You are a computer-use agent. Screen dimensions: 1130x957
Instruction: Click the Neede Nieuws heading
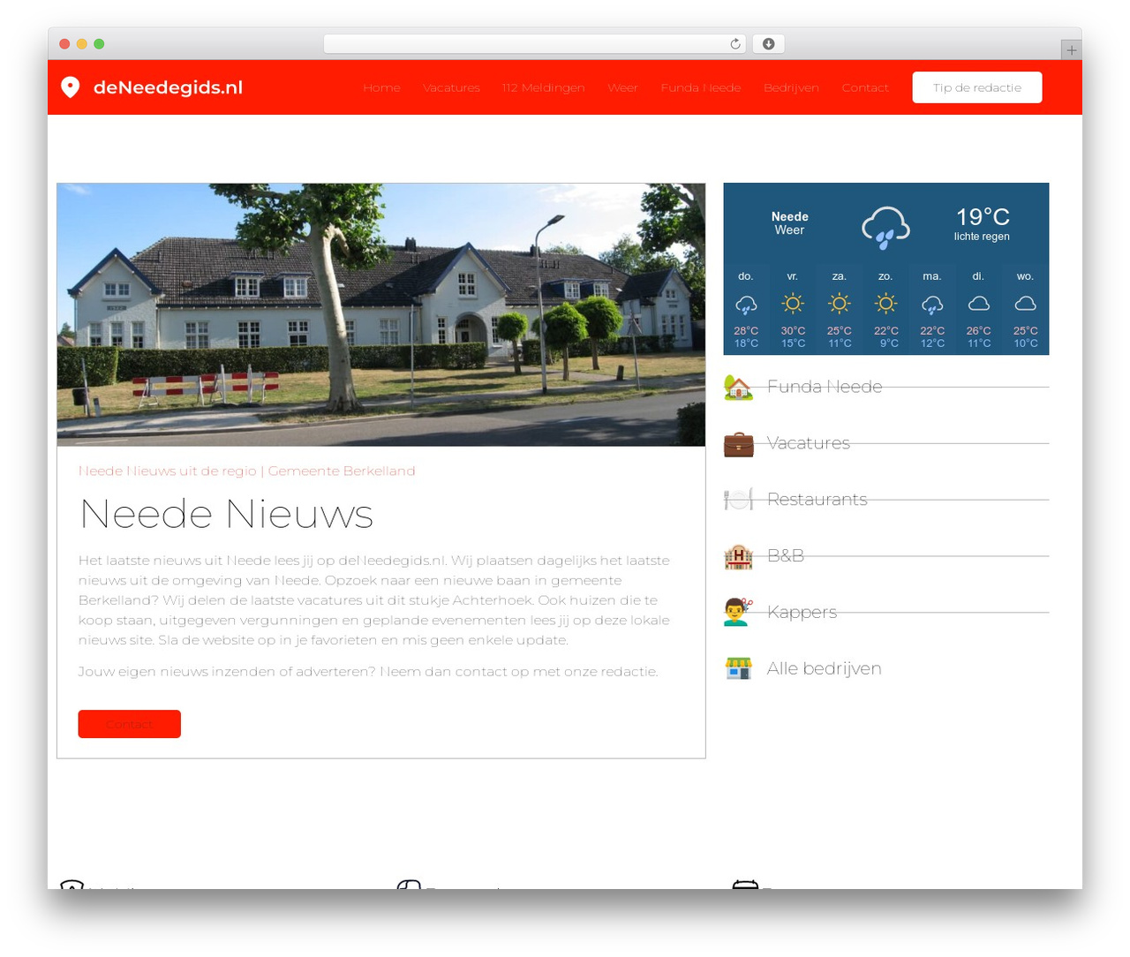[x=227, y=514]
